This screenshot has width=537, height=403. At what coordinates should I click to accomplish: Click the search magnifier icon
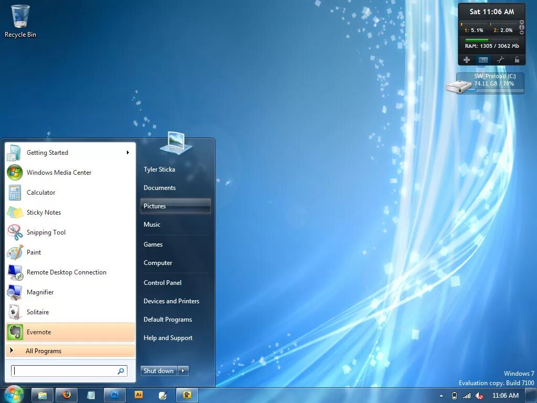[x=121, y=371]
